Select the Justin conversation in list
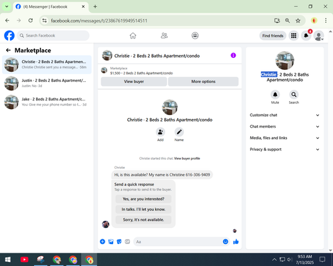Viewport: 333px width, 266px height. click(x=47, y=83)
